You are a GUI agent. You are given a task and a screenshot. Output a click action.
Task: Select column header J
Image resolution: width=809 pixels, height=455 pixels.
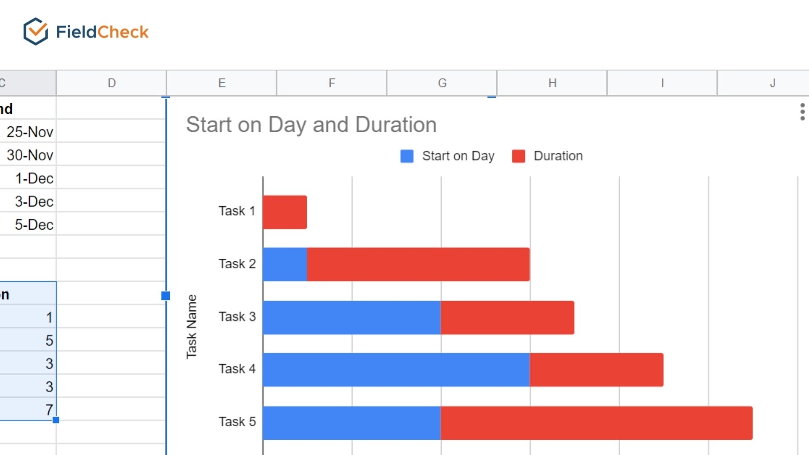772,83
